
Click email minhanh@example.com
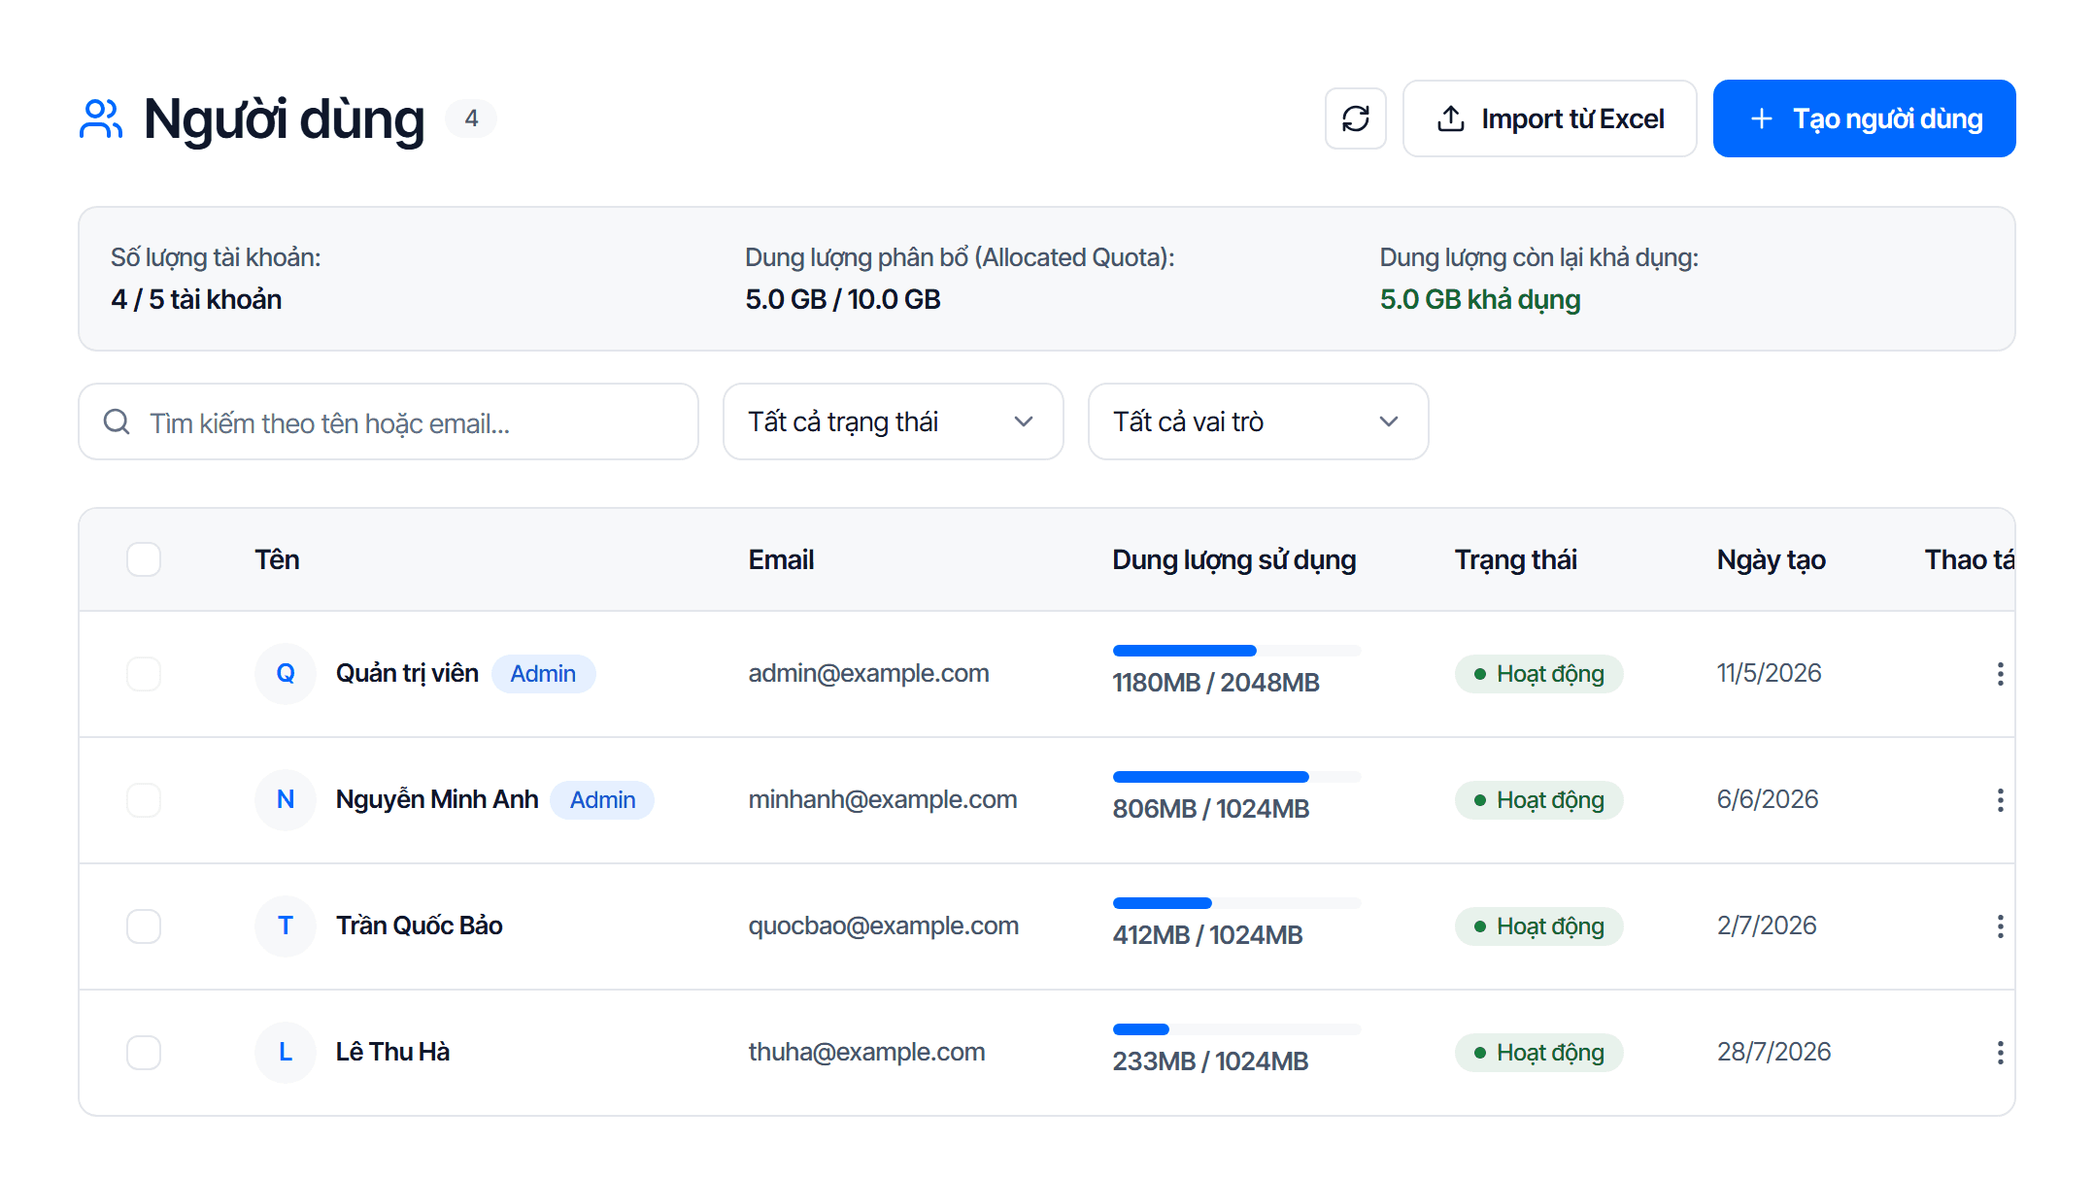point(883,800)
